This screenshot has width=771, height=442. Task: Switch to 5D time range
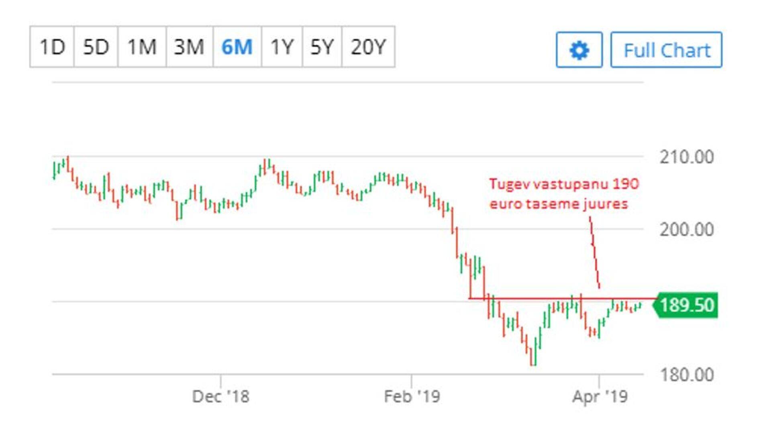point(96,47)
